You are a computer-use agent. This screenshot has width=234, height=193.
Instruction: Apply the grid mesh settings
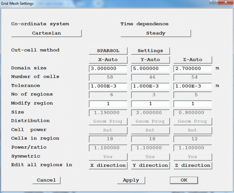coord(131,180)
